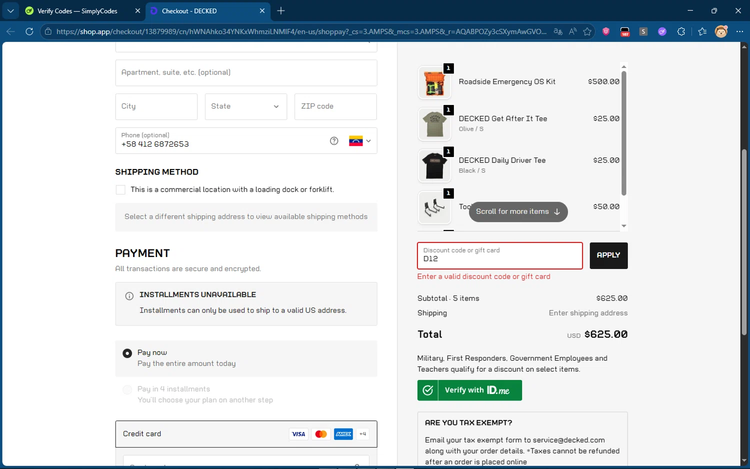Image resolution: width=750 pixels, height=469 pixels.
Task: Click Scroll for more items button
Action: 518,212
